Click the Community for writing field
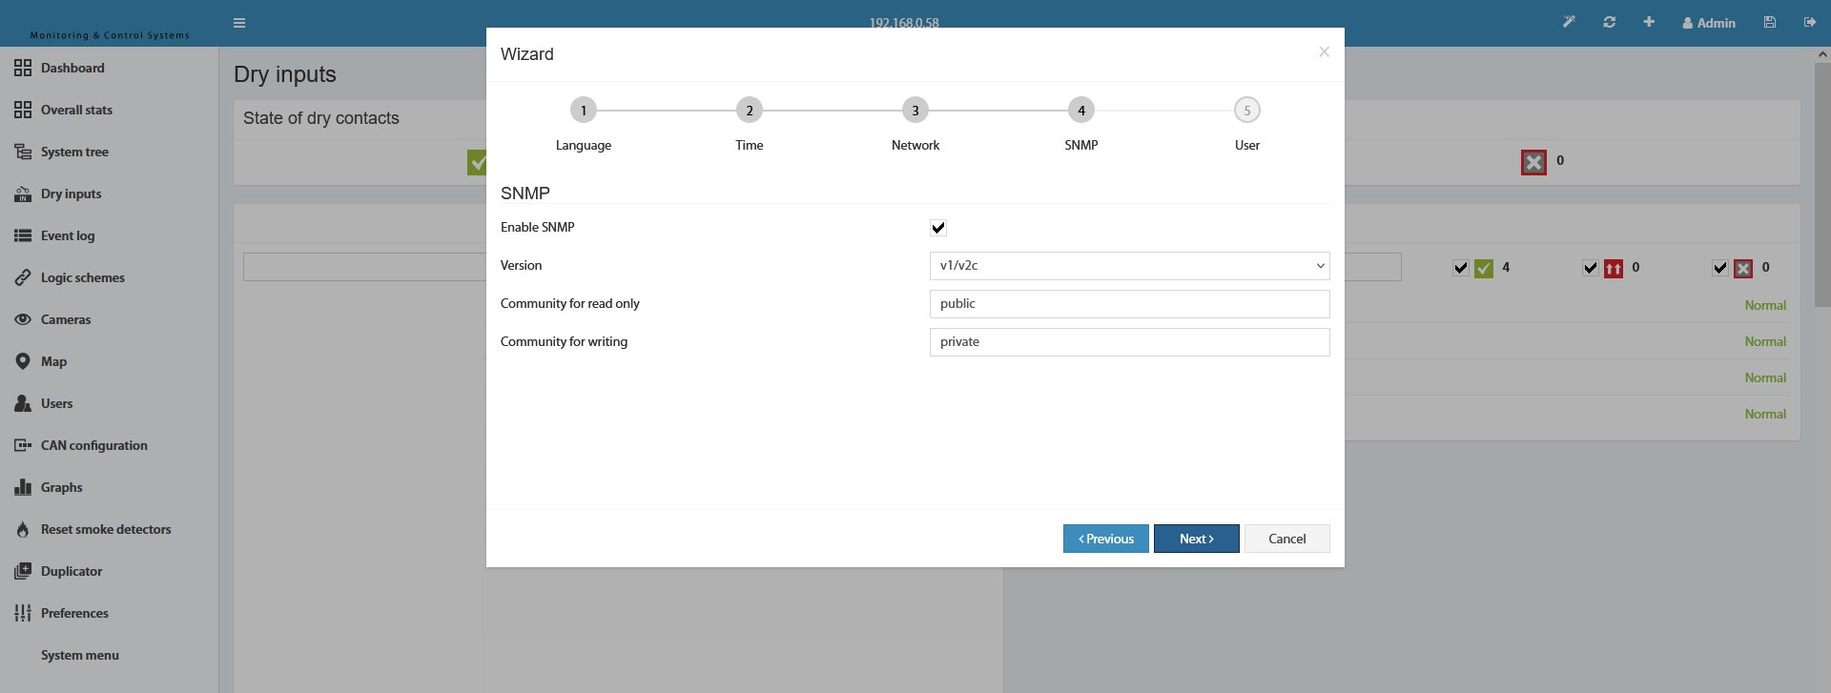The width and height of the screenshot is (1831, 693). coord(1129,342)
